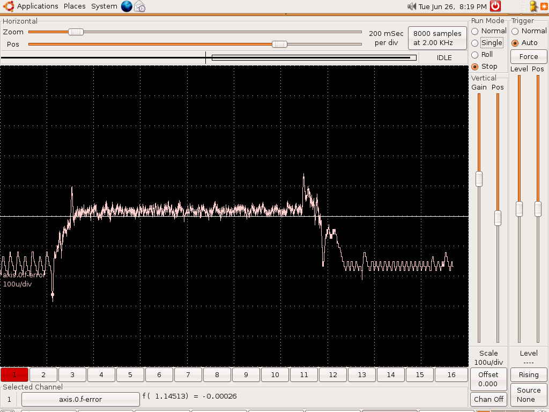Select Normal run mode
The height and width of the screenshot is (412, 549).
[489, 31]
